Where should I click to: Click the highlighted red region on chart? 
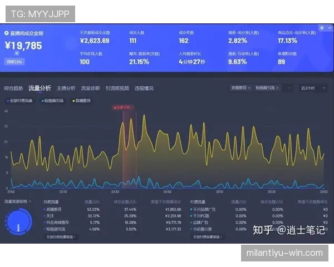click(x=130, y=149)
